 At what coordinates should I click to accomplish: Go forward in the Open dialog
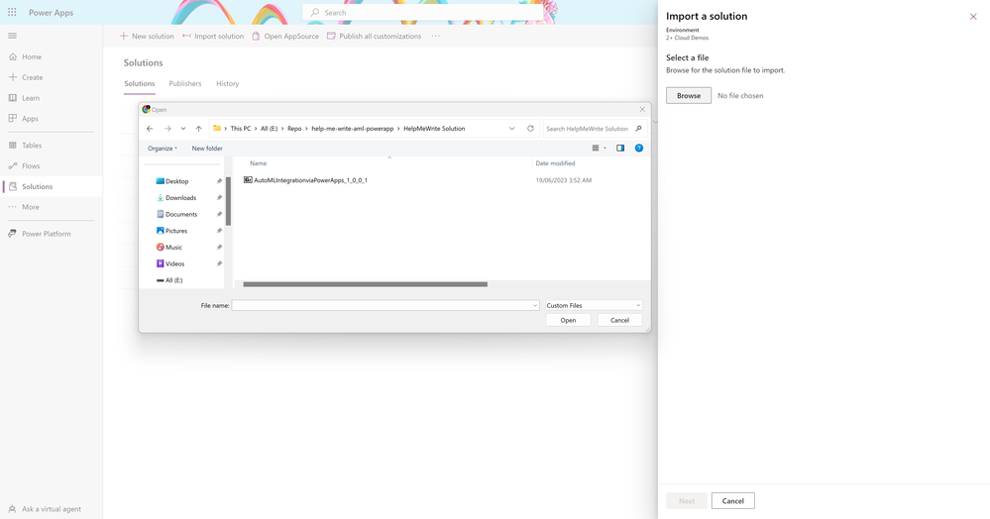pos(167,128)
